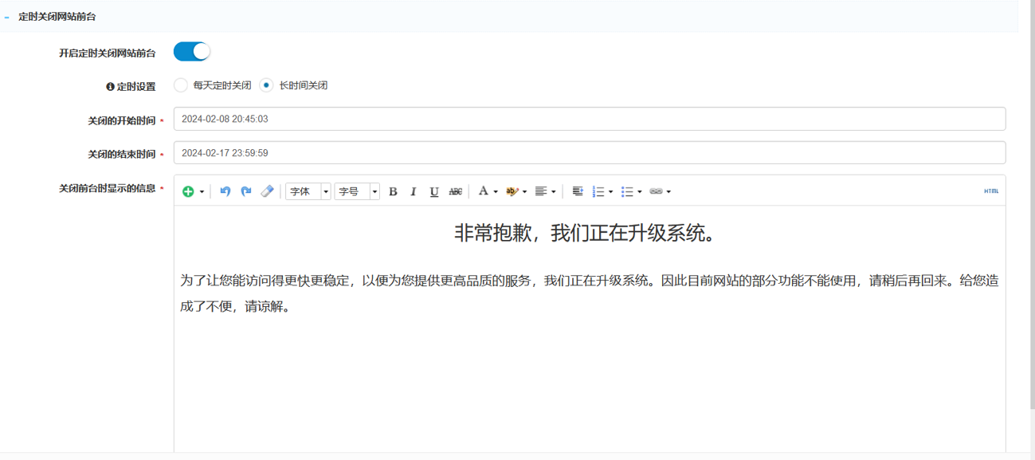The width and height of the screenshot is (1035, 460).
Task: Switch editor to HTML source view
Action: pos(990,191)
